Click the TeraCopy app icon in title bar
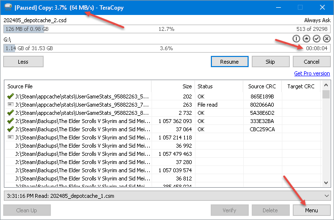The width and height of the screenshot is (334, 220). (8, 7)
